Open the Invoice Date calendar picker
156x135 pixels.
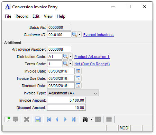point(78,71)
